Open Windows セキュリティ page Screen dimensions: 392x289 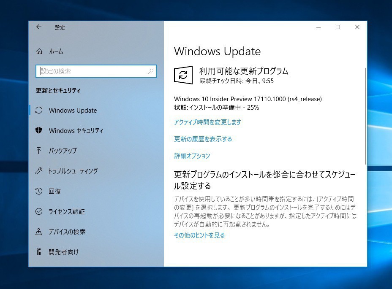coord(76,130)
